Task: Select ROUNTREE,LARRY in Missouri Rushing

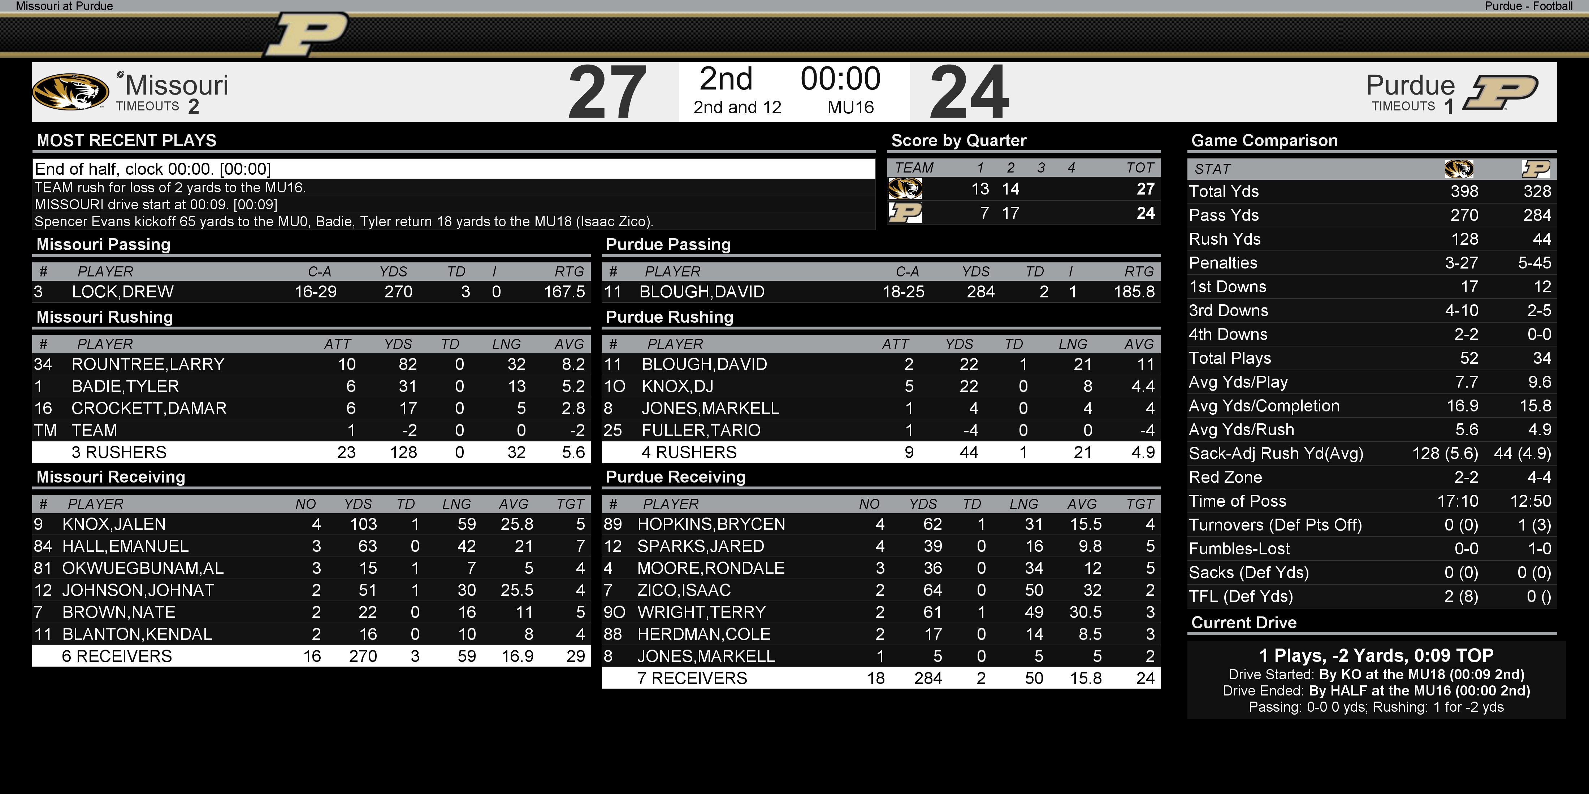Action: (x=148, y=364)
